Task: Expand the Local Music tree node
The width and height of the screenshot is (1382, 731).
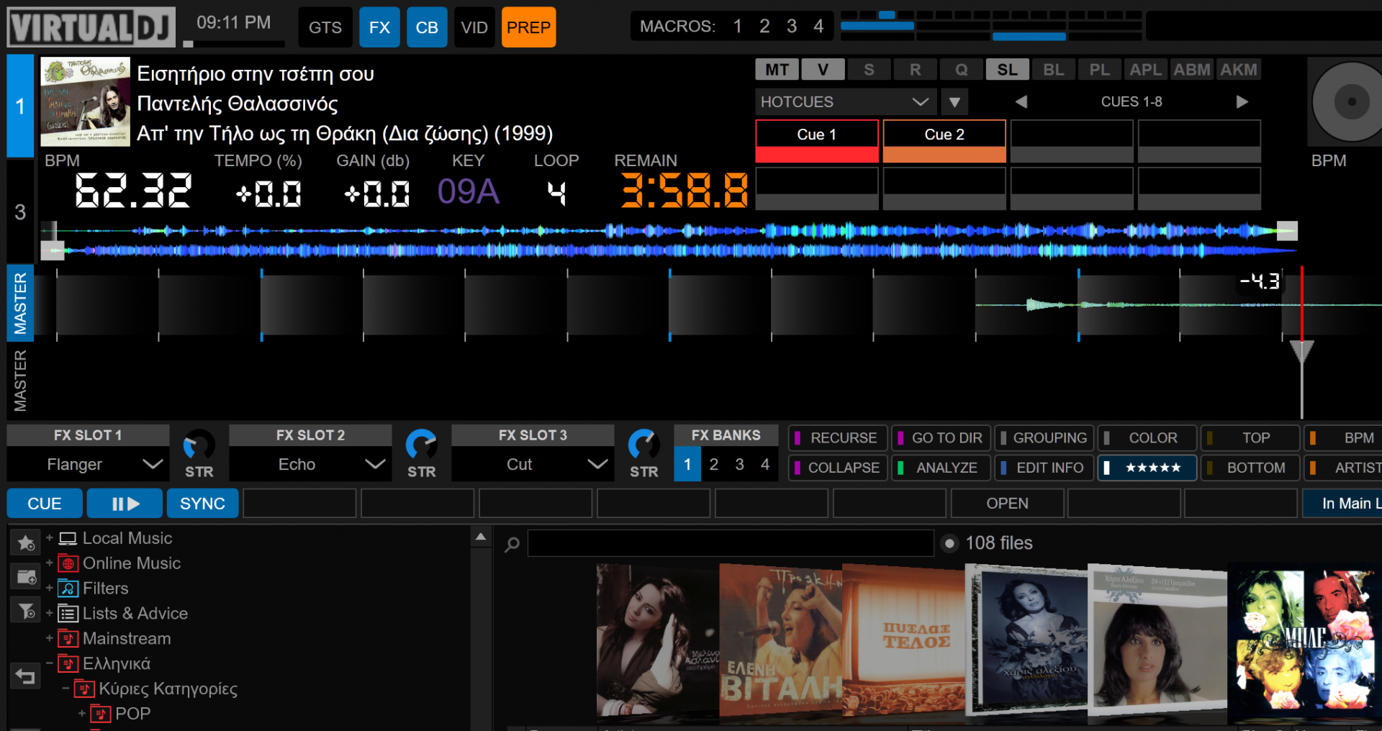Action: (49, 537)
